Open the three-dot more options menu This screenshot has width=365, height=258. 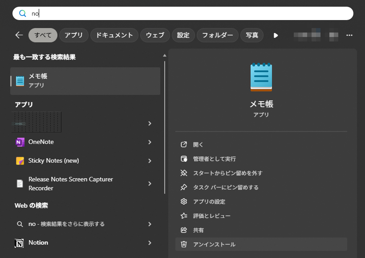tap(349, 35)
